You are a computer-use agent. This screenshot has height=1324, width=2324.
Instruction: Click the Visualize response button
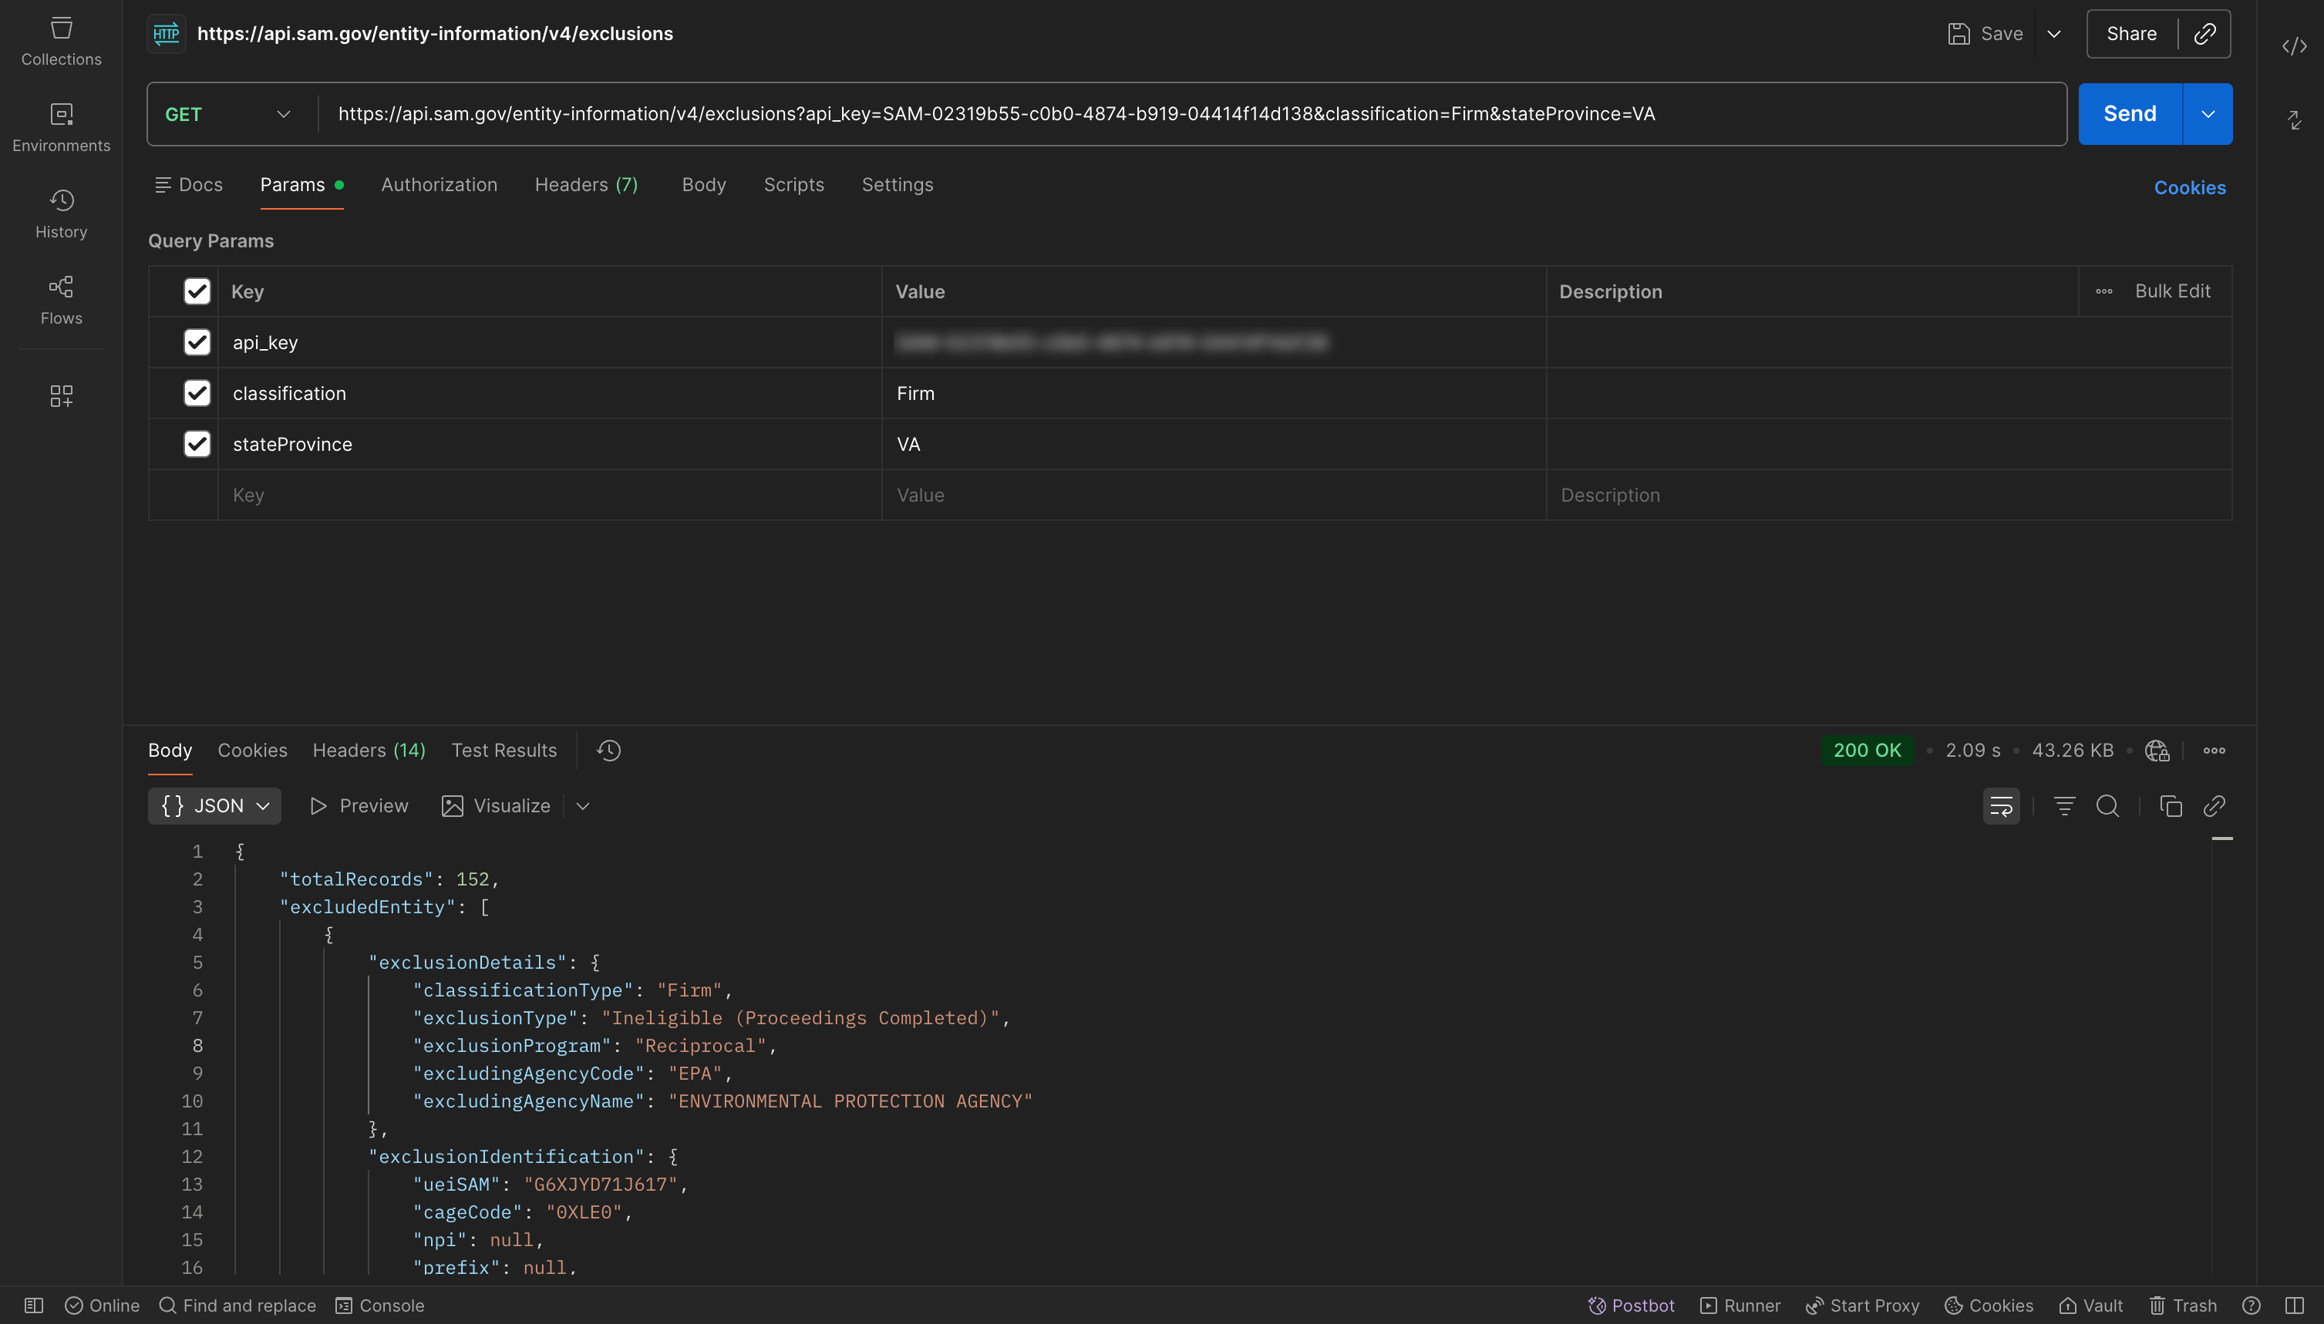pyautogui.click(x=496, y=805)
